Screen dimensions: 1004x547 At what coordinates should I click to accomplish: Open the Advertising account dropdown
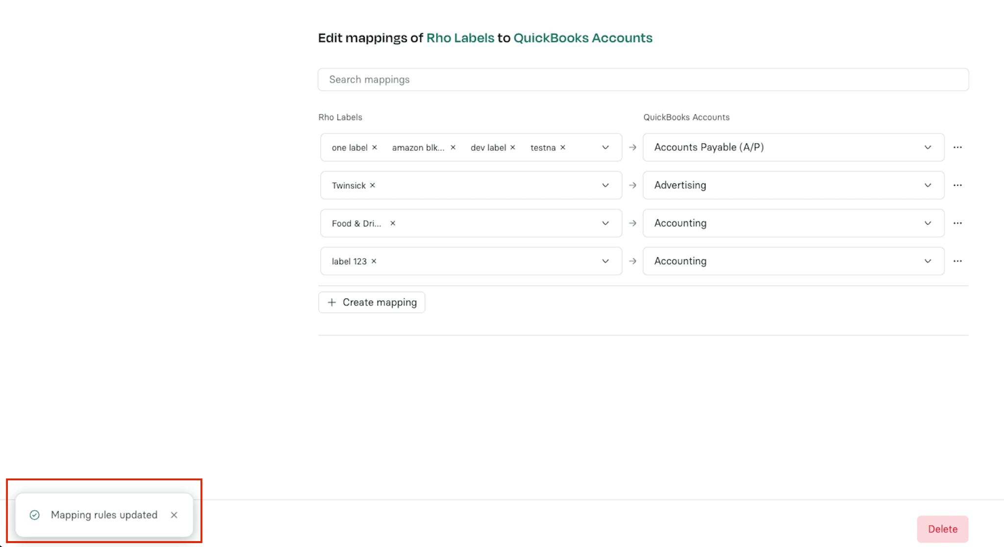click(793, 185)
